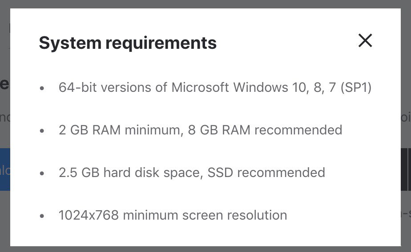
Task: Click the dimmed backdrop below the dialog
Action: (205, 249)
